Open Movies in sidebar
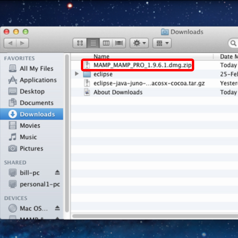 (x=32, y=126)
